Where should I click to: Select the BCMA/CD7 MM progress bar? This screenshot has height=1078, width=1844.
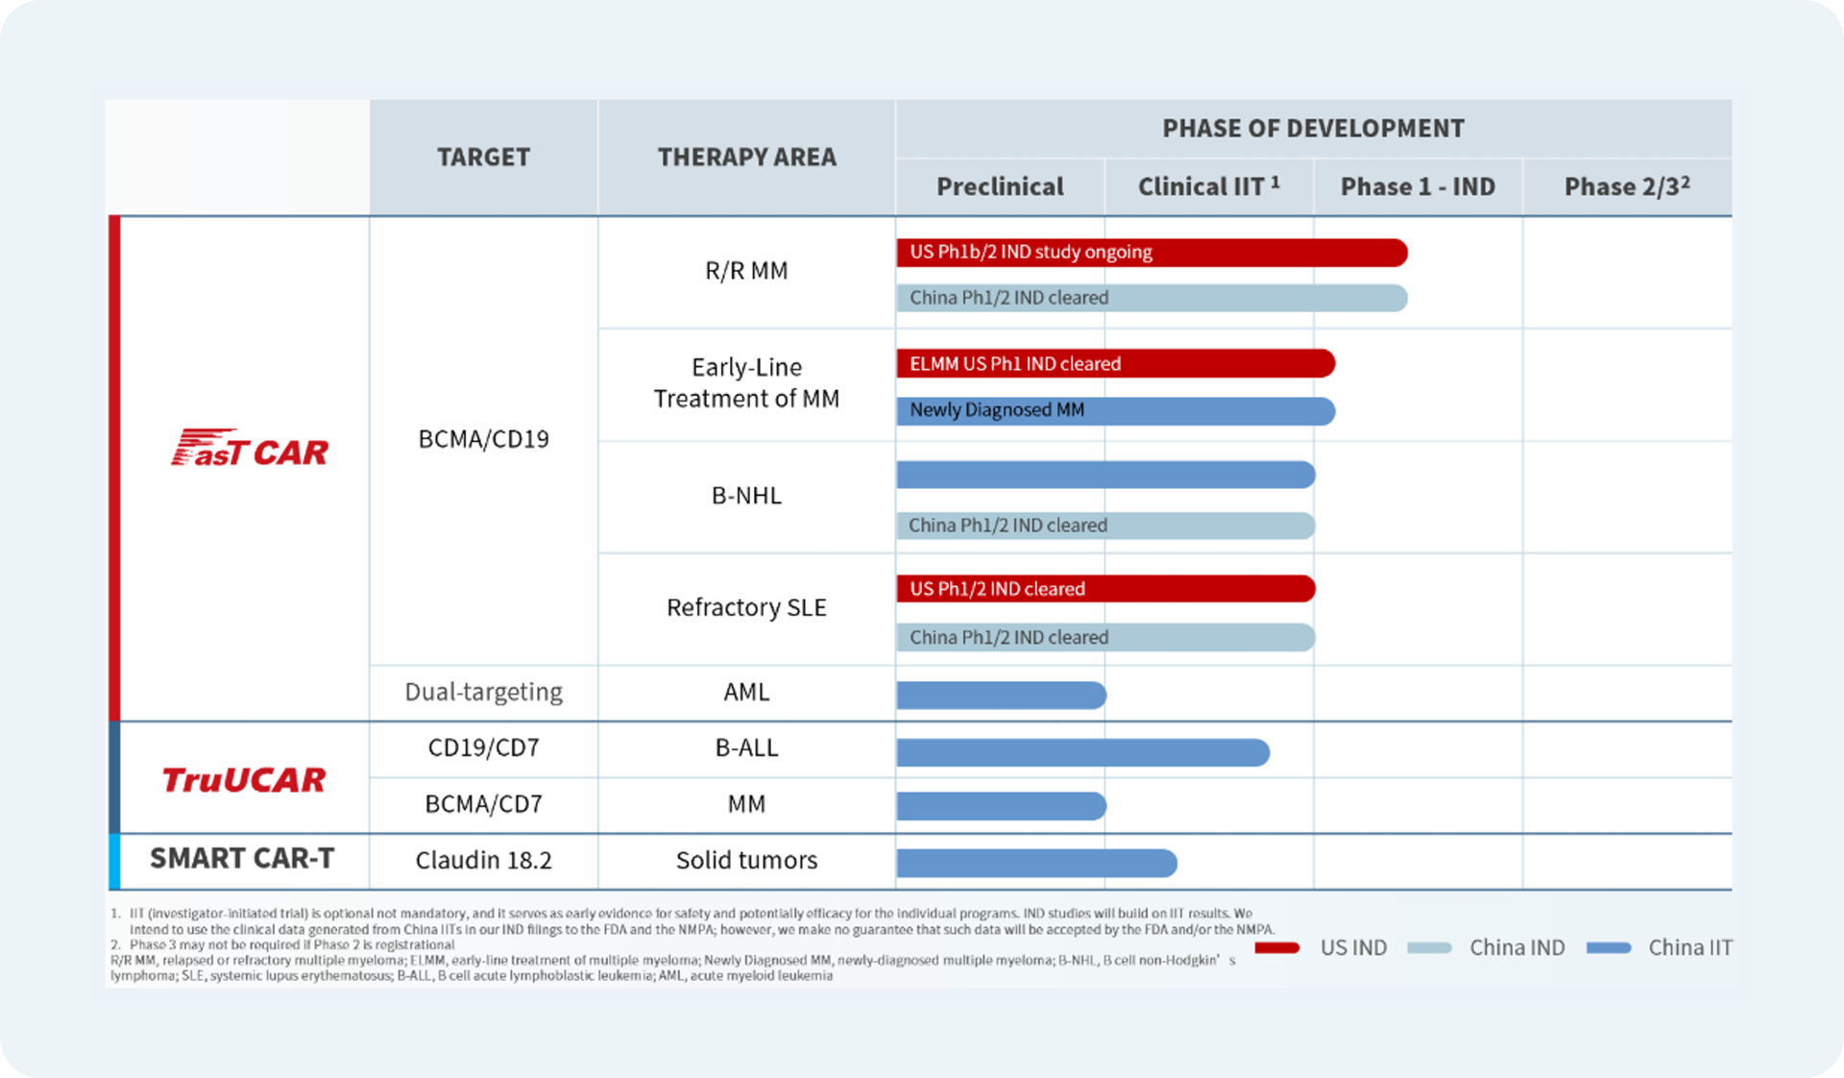pyautogui.click(x=1002, y=806)
